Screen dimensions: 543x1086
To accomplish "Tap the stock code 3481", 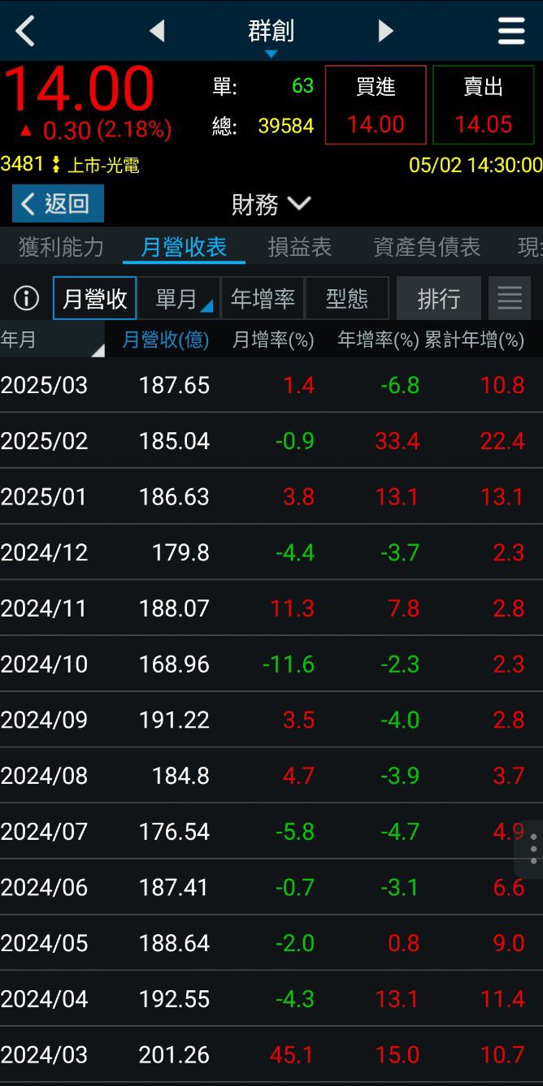I will pyautogui.click(x=22, y=164).
